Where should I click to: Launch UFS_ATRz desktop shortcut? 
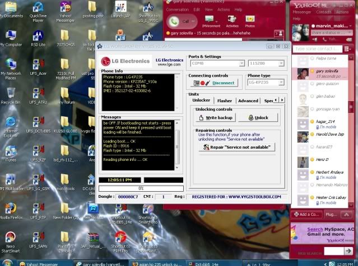(38, 96)
